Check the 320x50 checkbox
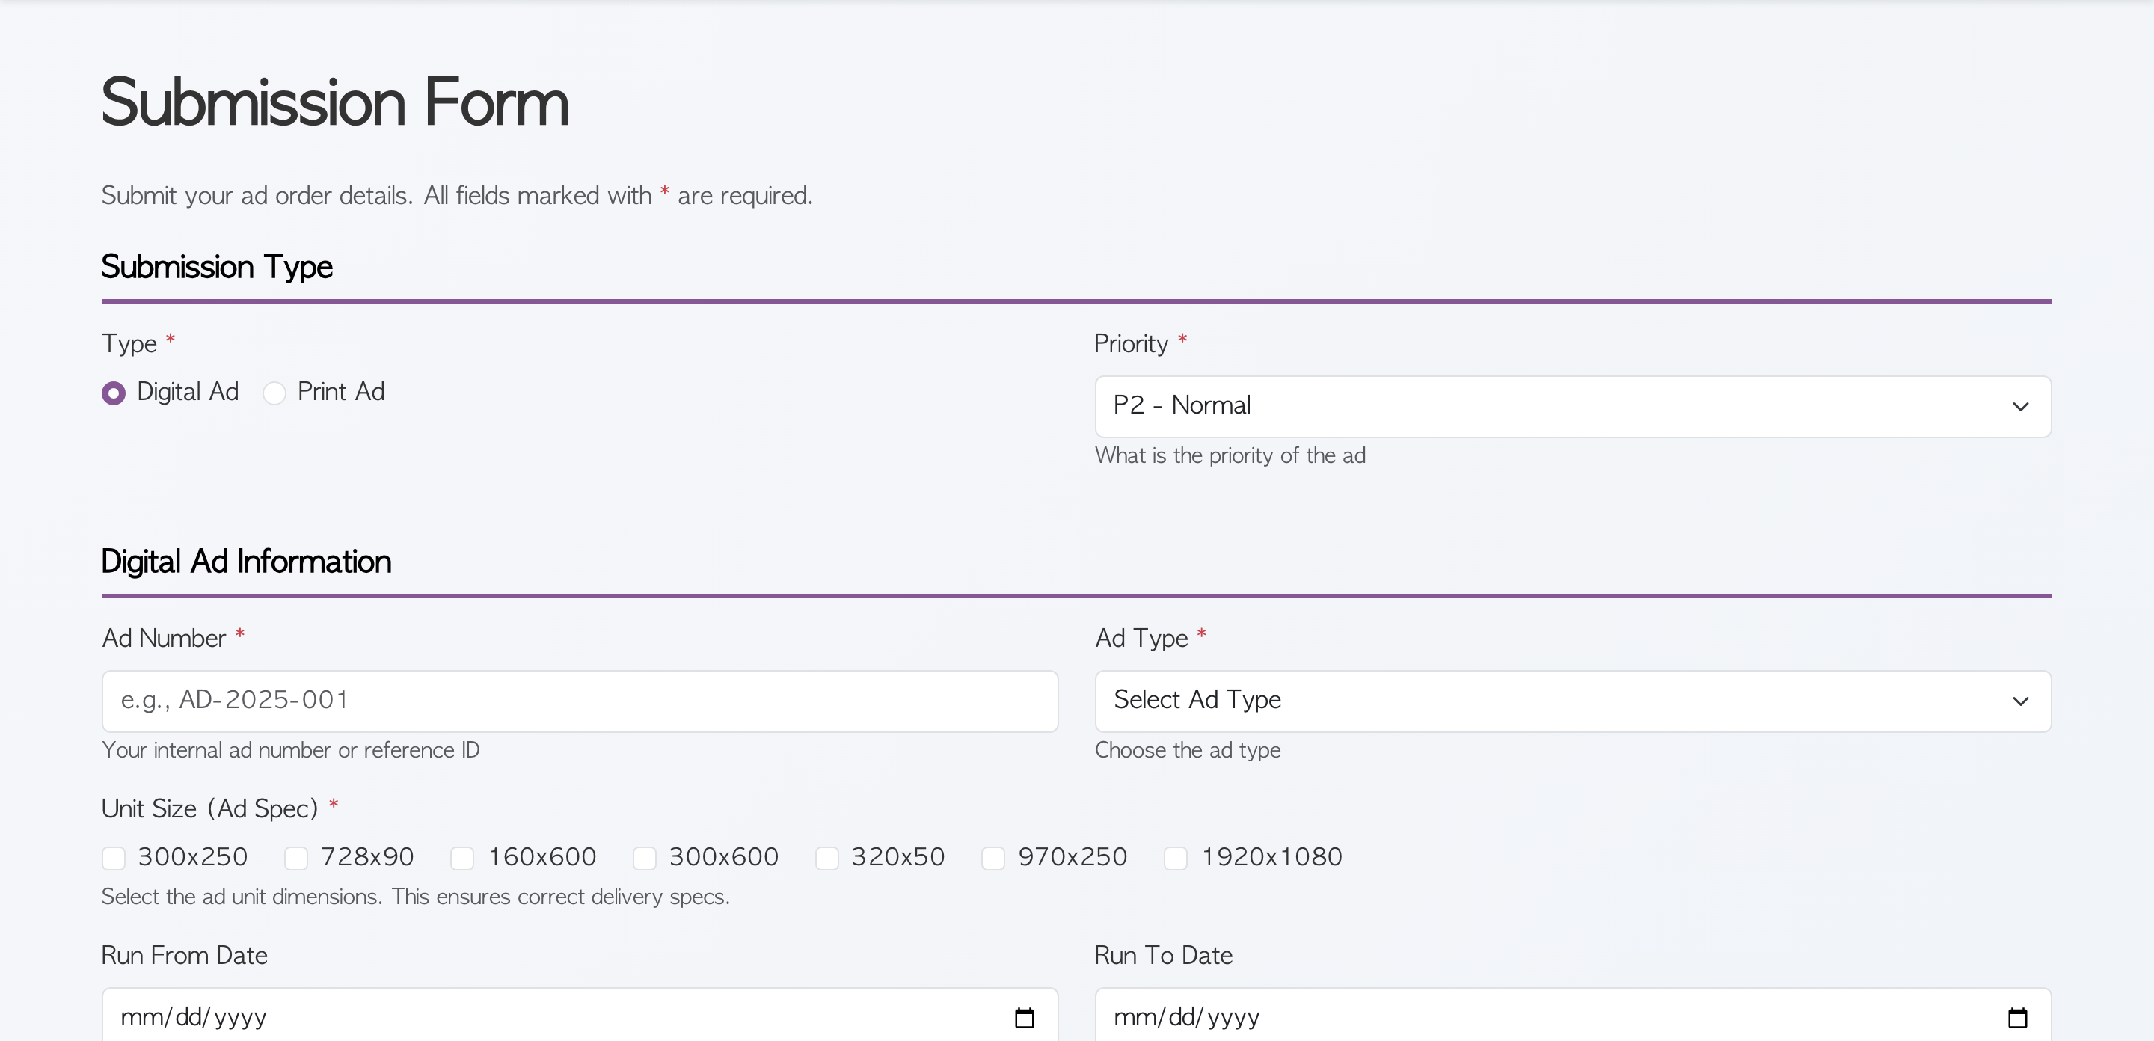The height and width of the screenshot is (1041, 2154). pyautogui.click(x=828, y=858)
